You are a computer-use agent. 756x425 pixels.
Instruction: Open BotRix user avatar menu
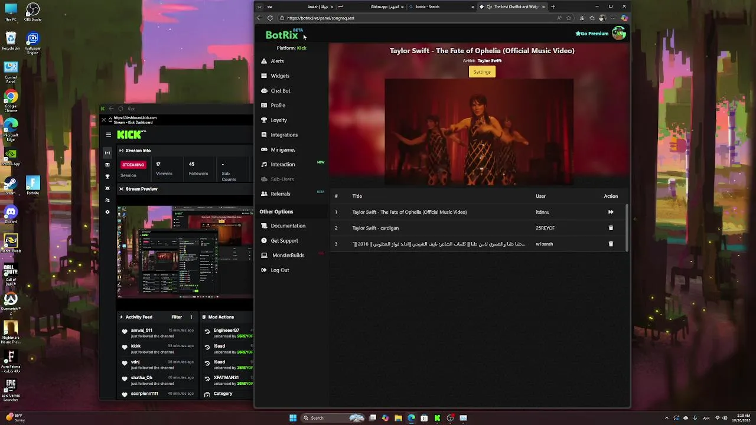point(618,33)
